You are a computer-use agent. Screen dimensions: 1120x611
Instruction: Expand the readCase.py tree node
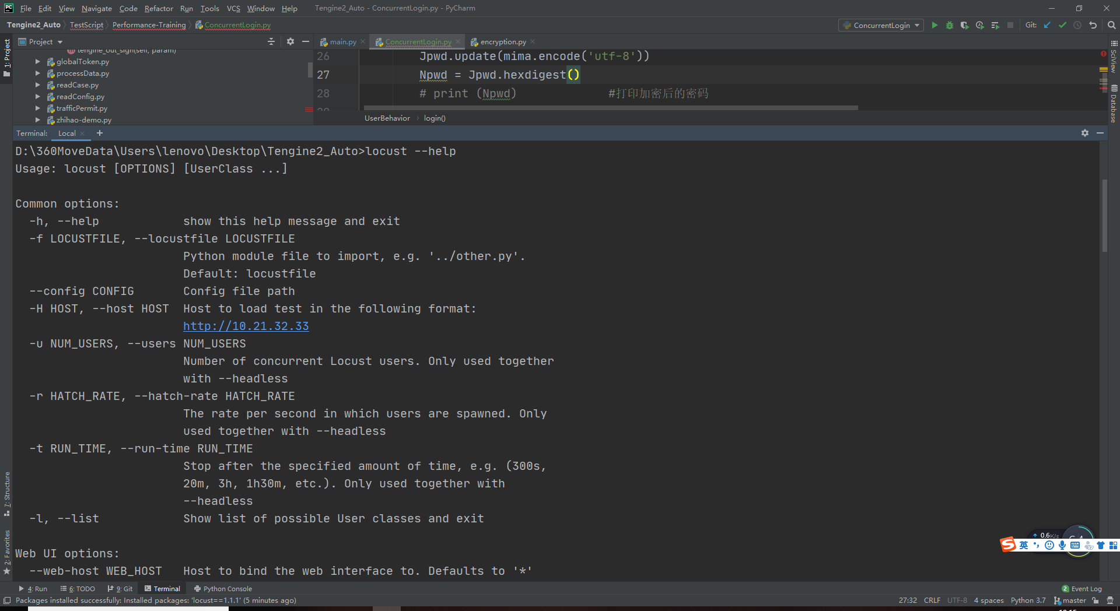(x=38, y=85)
